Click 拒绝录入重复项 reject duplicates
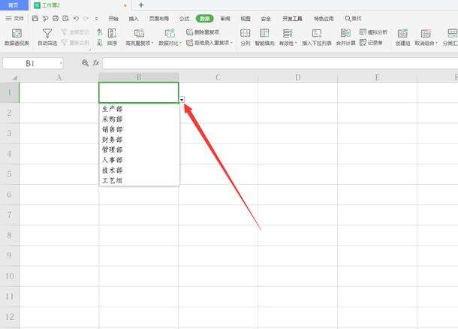The image size is (458, 329). [x=209, y=43]
